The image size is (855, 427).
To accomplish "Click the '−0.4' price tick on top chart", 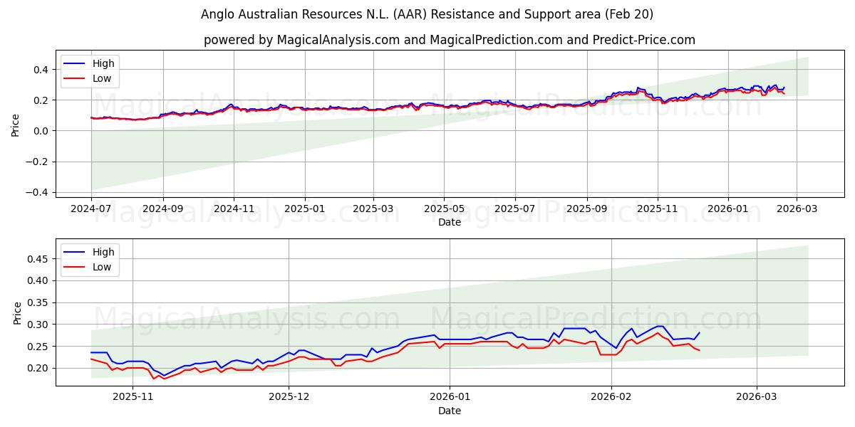I will [x=38, y=192].
